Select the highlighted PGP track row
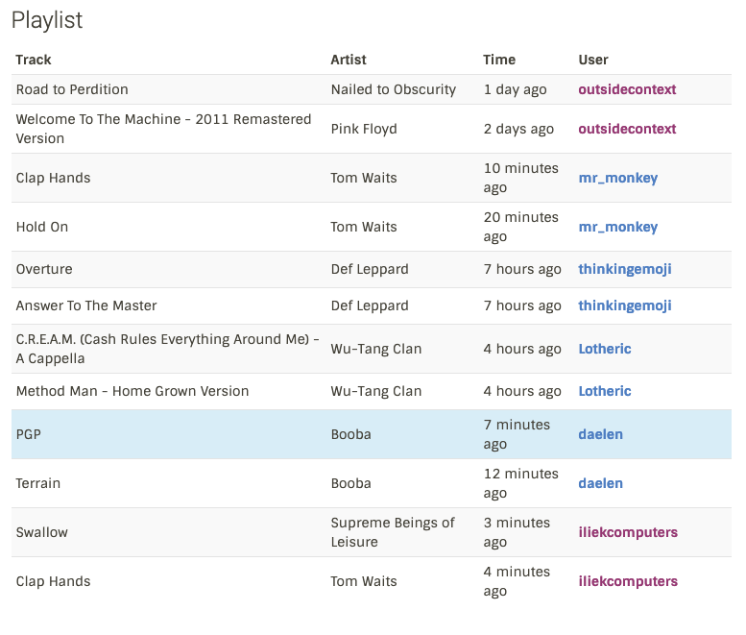The height and width of the screenshot is (635, 746). pyautogui.click(x=372, y=434)
